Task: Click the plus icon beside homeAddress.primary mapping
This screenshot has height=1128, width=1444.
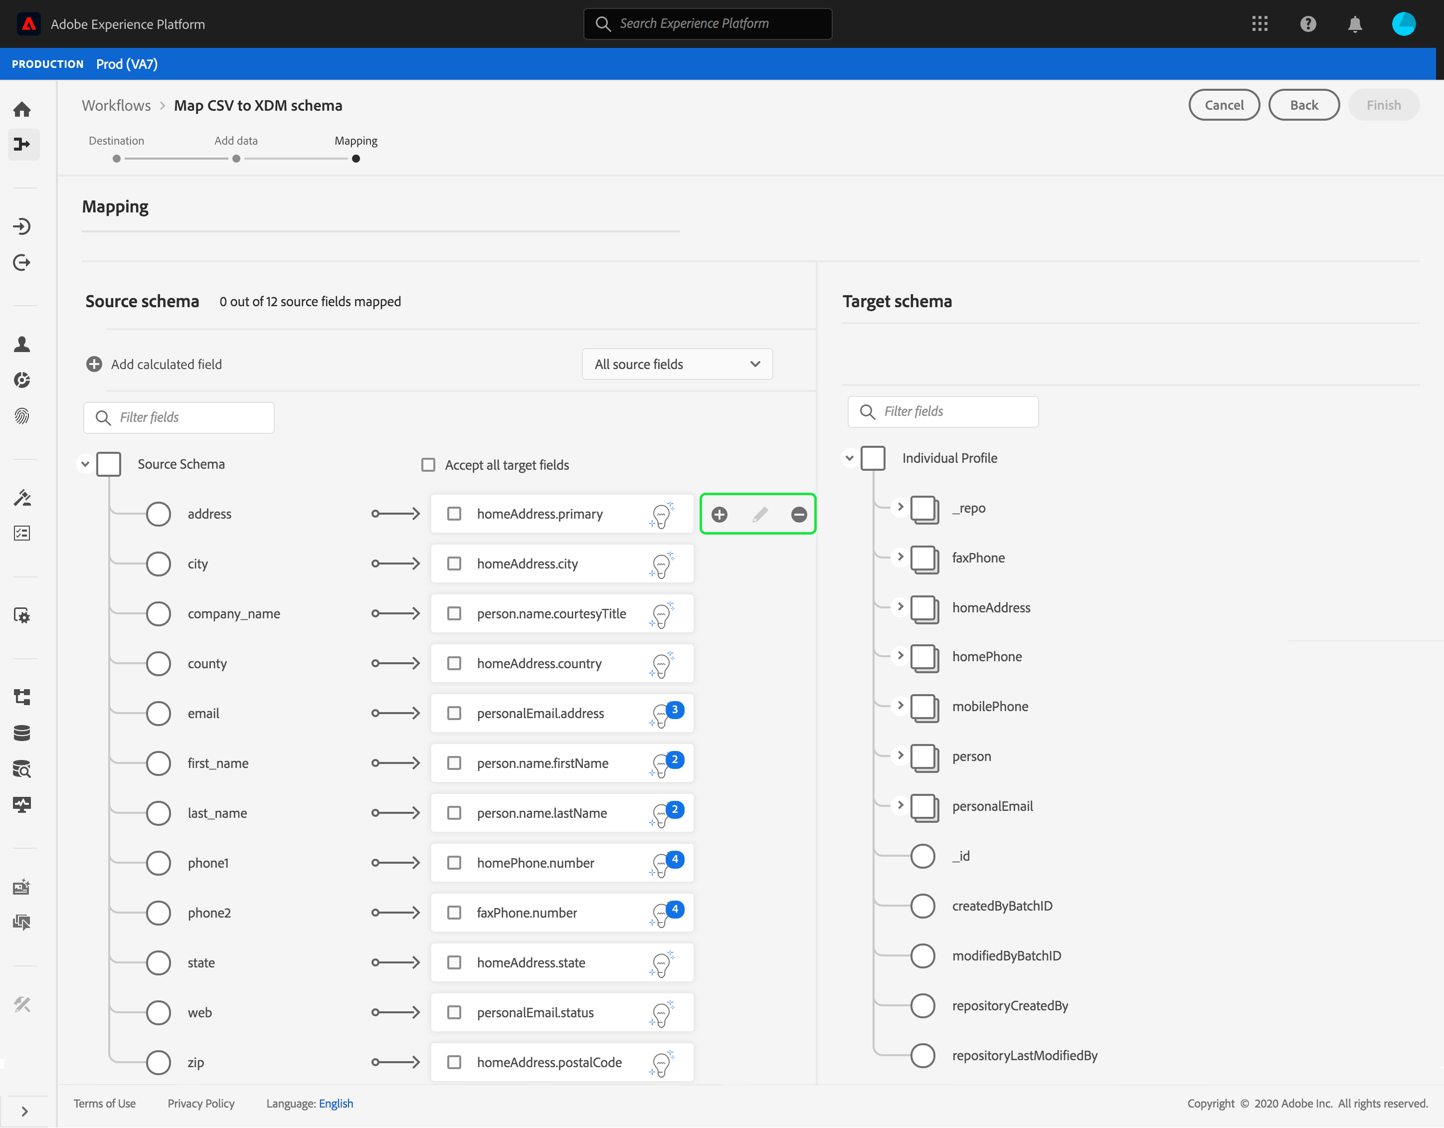Action: 720,515
